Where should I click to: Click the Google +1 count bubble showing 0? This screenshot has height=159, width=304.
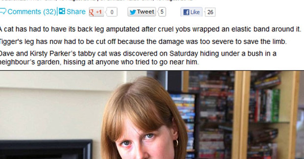click(x=111, y=12)
